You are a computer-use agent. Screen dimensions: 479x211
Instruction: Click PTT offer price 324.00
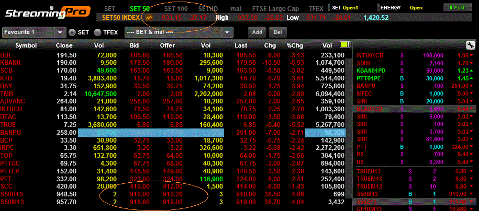pyautogui.click(x=172, y=179)
